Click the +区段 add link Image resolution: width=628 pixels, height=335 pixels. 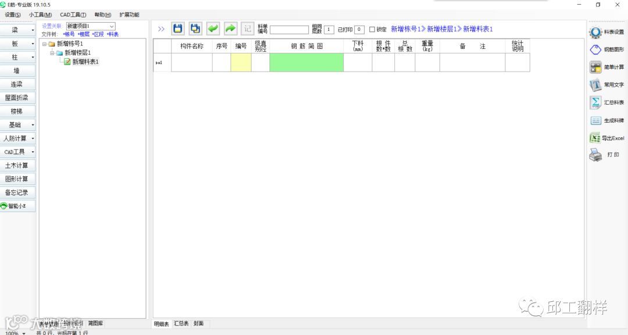(98, 34)
